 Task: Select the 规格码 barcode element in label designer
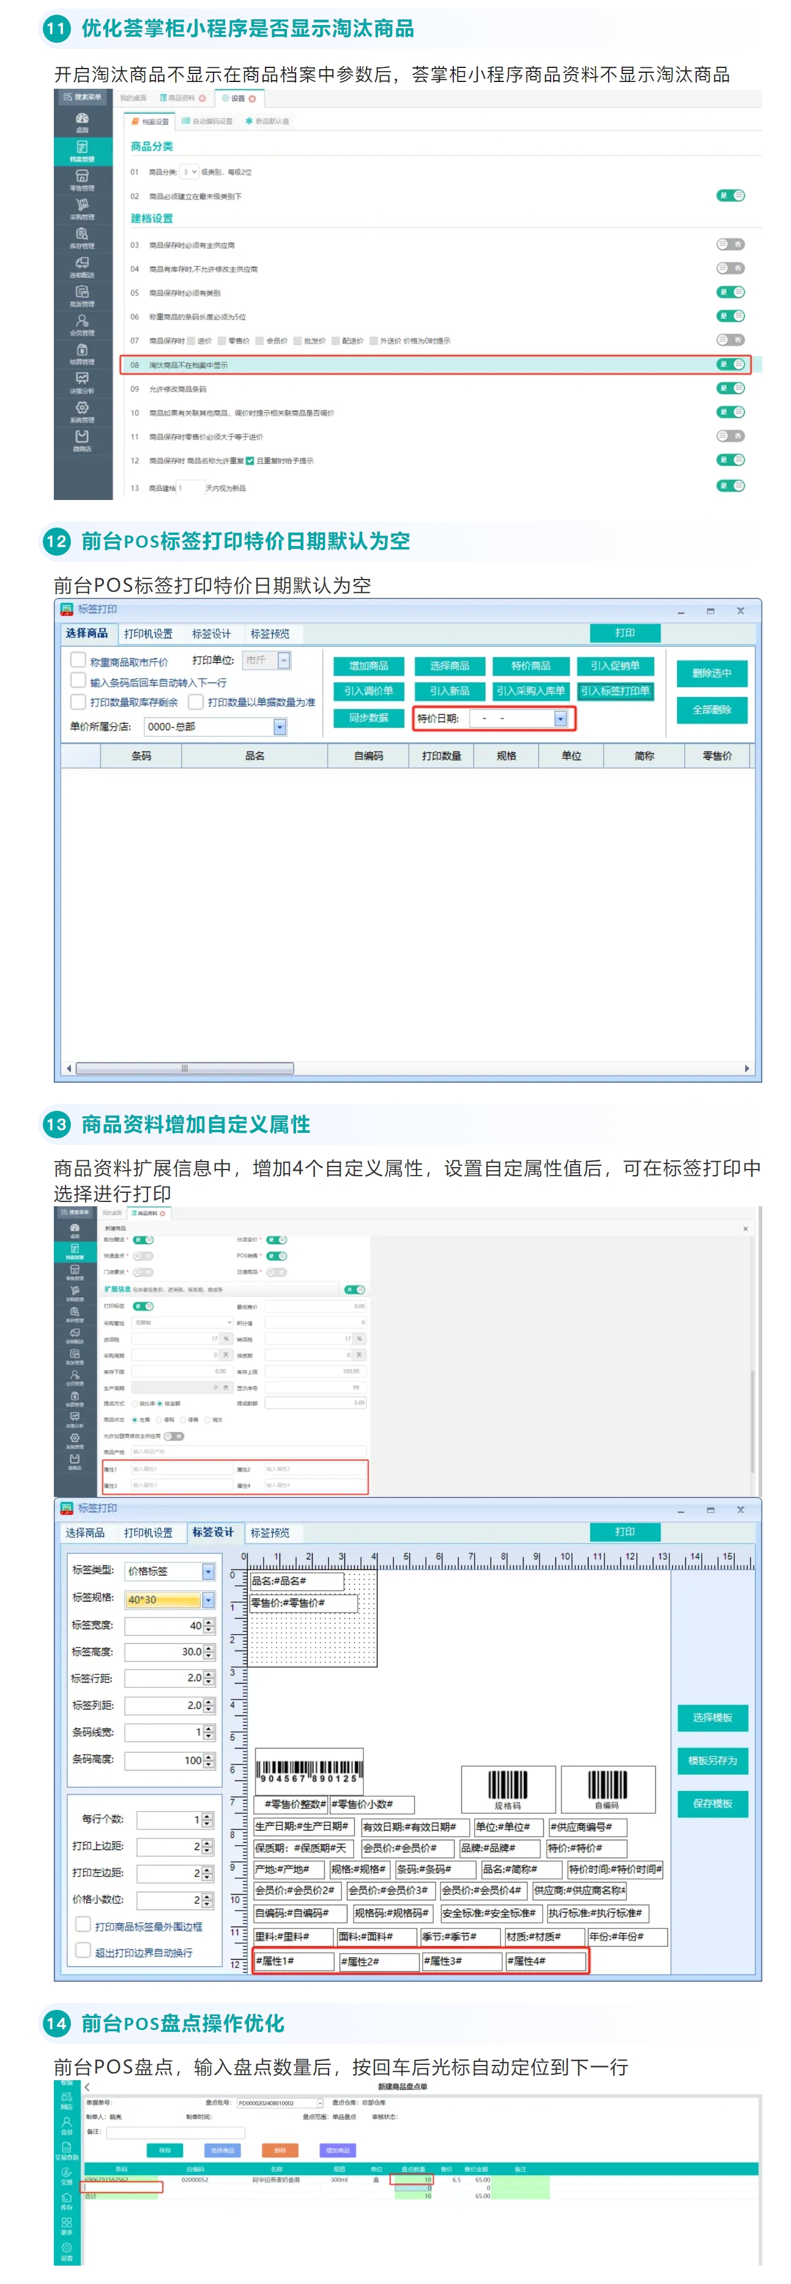[x=508, y=1788]
